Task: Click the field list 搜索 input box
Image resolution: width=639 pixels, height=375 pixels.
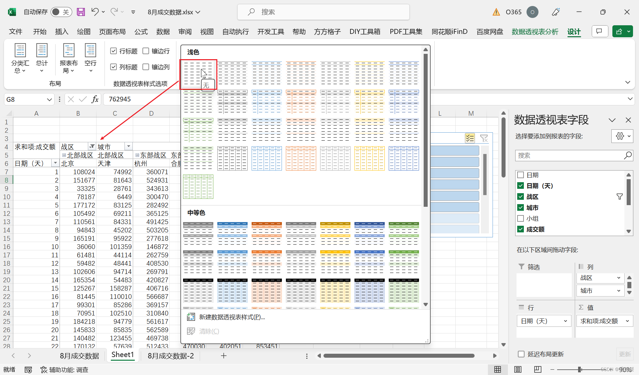Action: click(x=574, y=155)
